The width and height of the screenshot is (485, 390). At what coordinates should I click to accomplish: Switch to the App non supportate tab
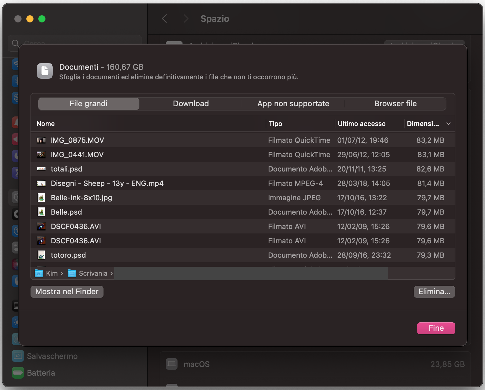[293, 104]
